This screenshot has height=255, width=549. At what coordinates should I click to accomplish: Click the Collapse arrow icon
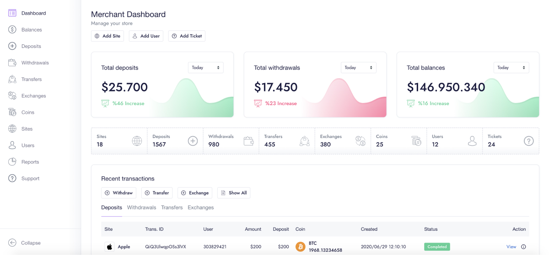pos(12,243)
